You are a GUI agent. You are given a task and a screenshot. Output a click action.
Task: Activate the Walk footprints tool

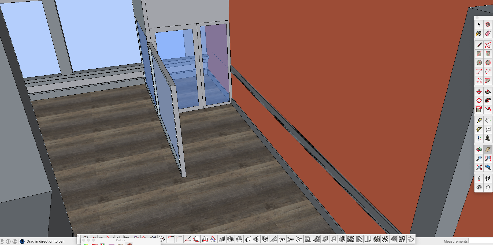click(x=488, y=179)
